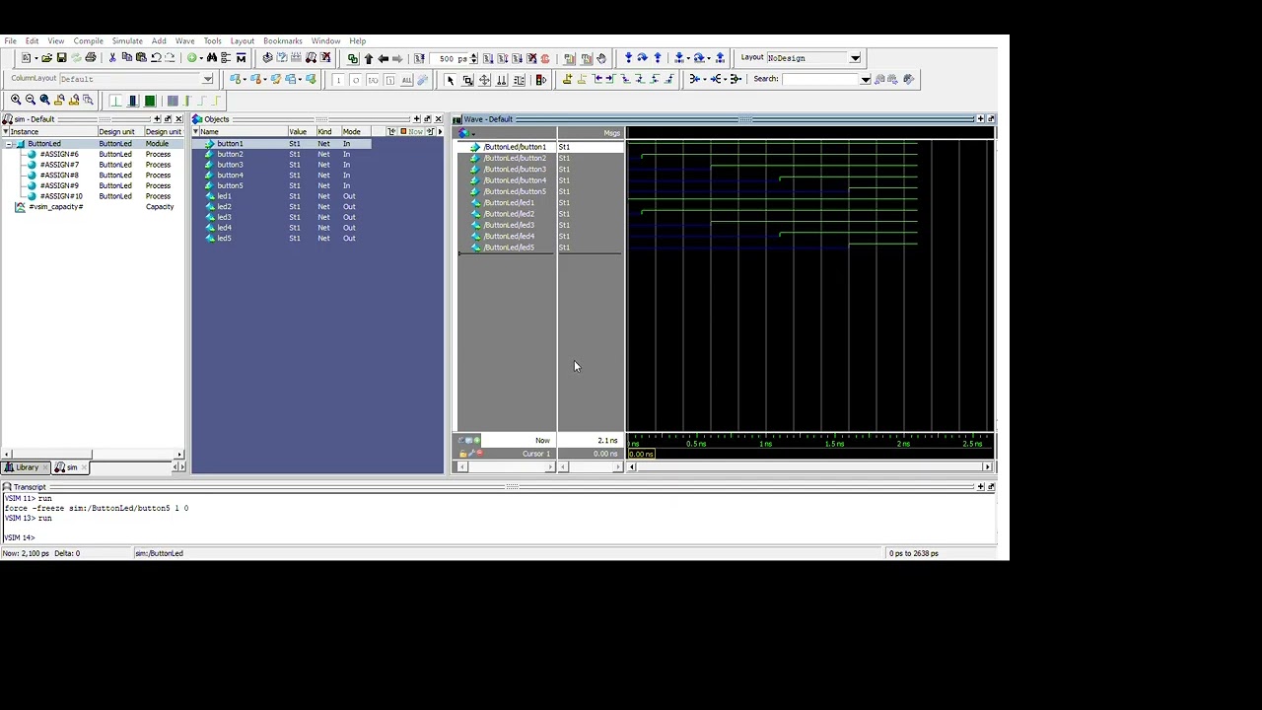Open the ColumnLayout Default dropdown
The height and width of the screenshot is (710, 1262).
[207, 79]
